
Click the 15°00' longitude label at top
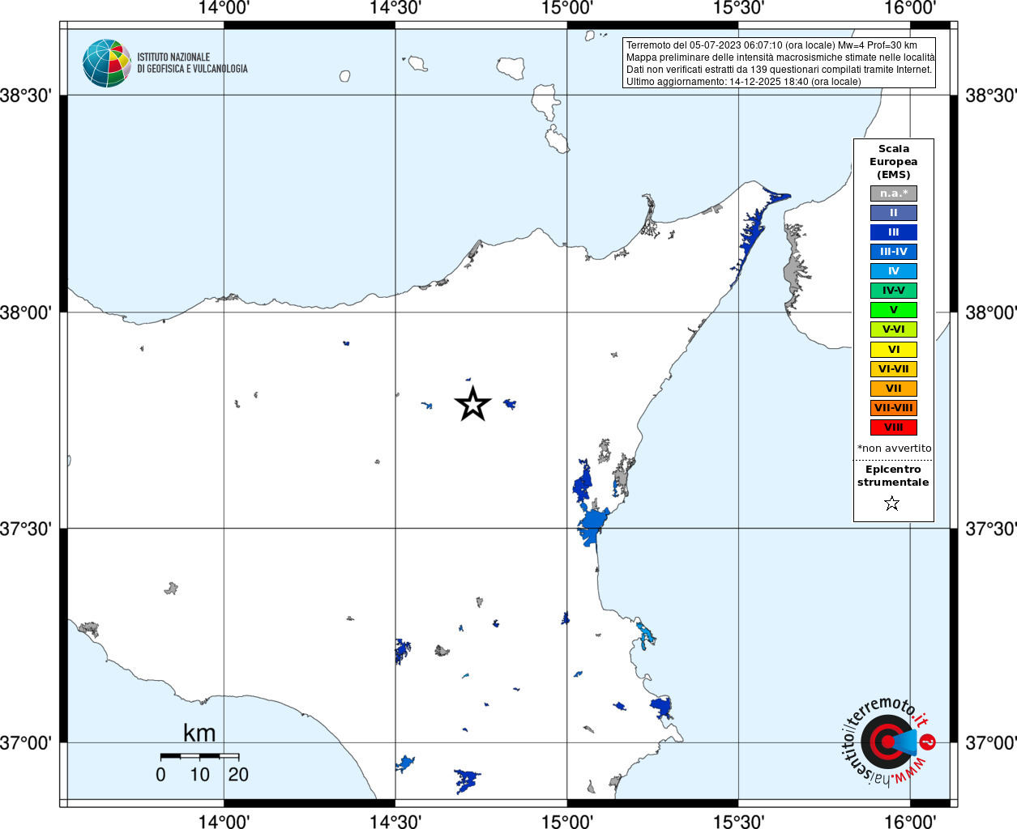coord(567,8)
